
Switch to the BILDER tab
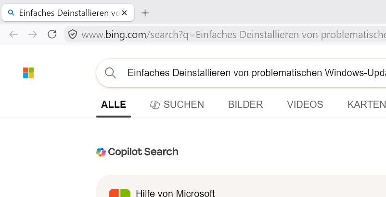click(245, 105)
